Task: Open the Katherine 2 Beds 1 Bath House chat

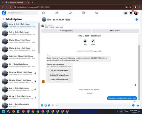Action: (x=19, y=57)
